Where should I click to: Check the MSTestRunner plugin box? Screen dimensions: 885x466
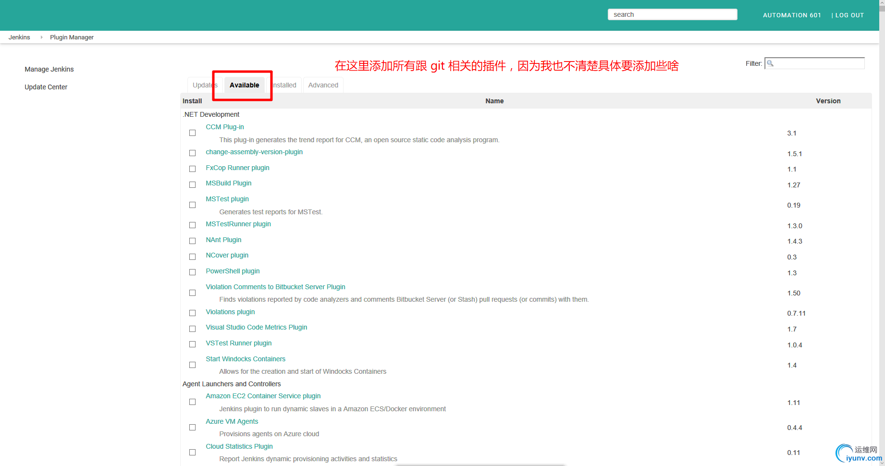192,225
